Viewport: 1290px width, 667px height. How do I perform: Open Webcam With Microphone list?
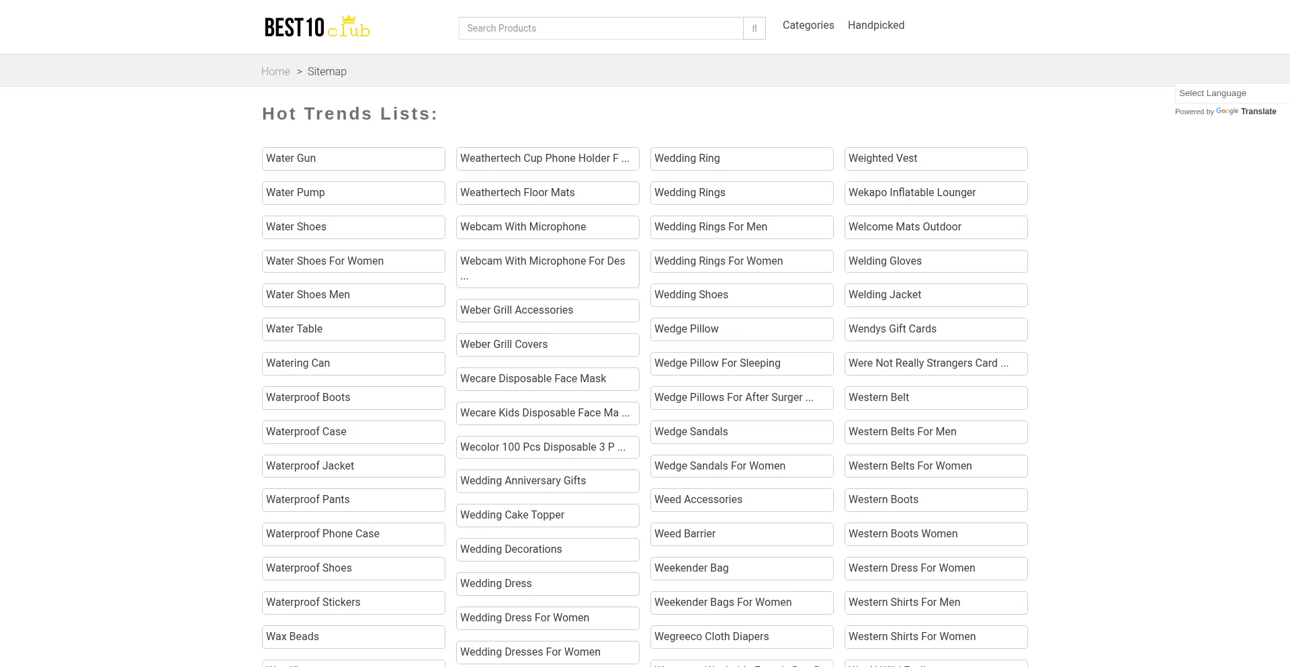click(x=548, y=227)
